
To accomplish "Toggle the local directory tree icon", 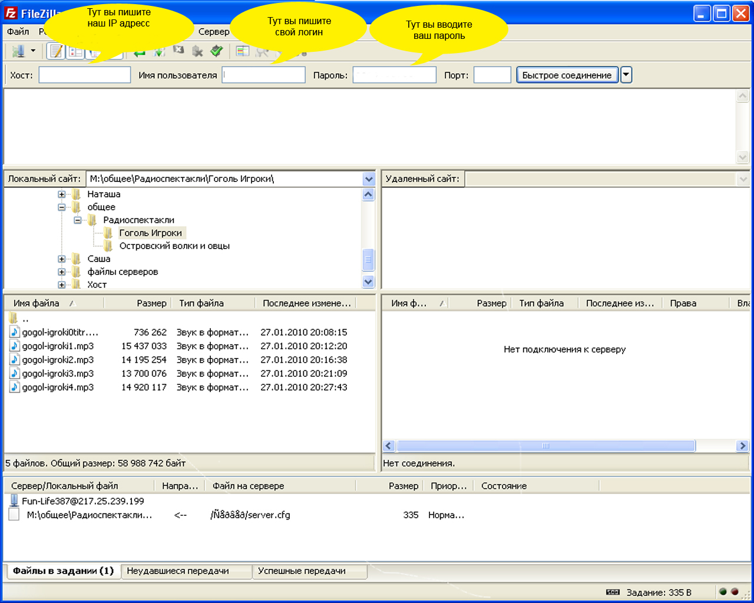I will pos(75,51).
